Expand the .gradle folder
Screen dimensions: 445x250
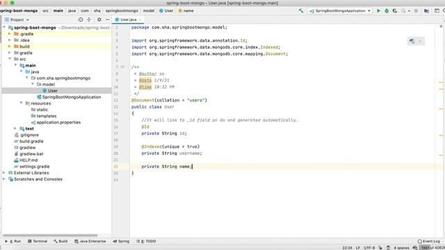point(10,34)
